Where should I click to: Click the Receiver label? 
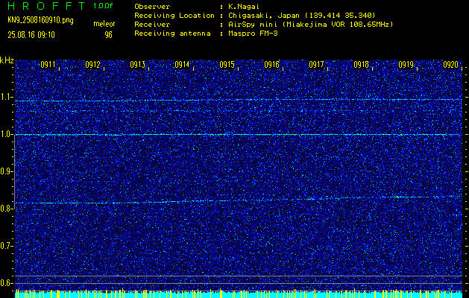[x=152, y=24]
